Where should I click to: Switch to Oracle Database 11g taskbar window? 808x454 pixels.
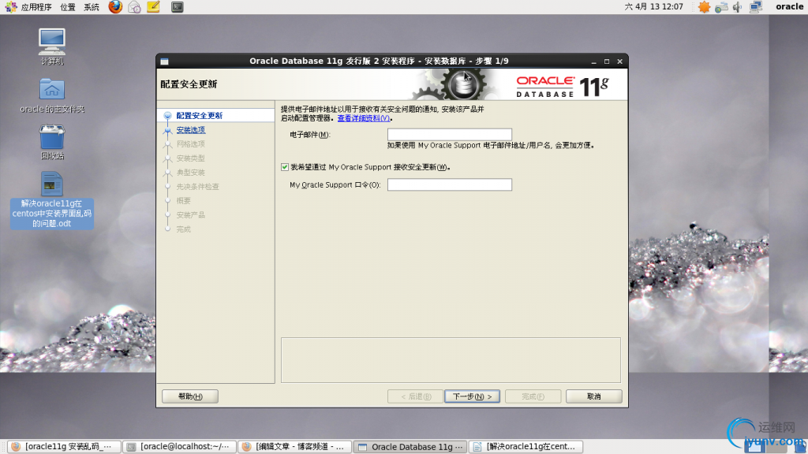(410, 446)
